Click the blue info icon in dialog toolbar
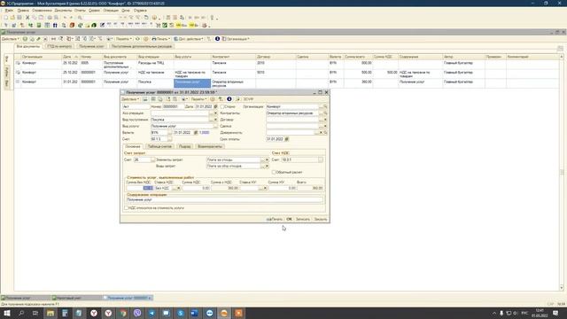 229,99
